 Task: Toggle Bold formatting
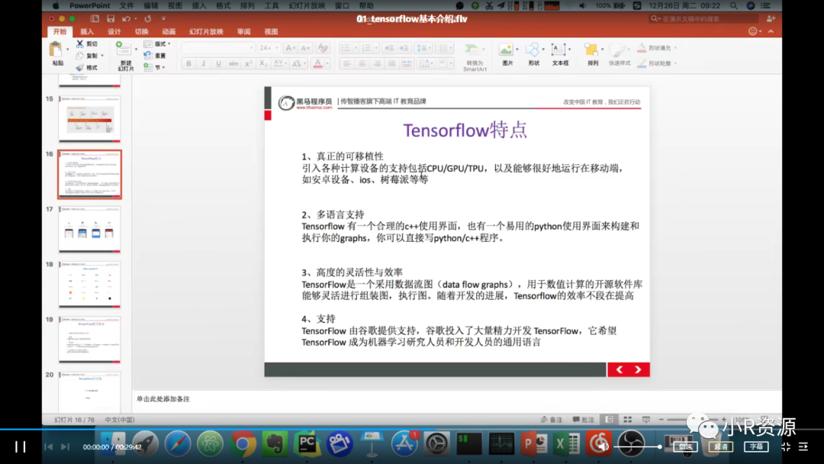tap(188, 63)
